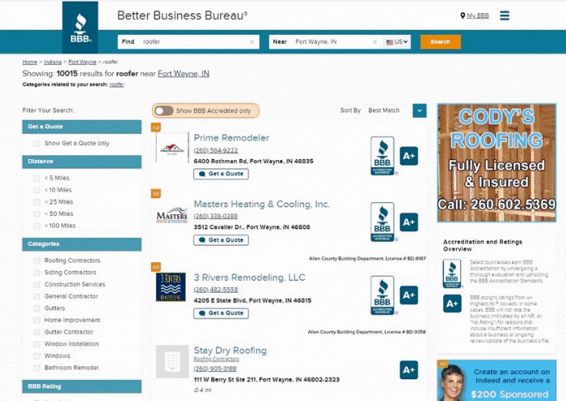Click the Masters Heating & Cooling logo
Viewport: 566px width, 401px height.
point(171,216)
